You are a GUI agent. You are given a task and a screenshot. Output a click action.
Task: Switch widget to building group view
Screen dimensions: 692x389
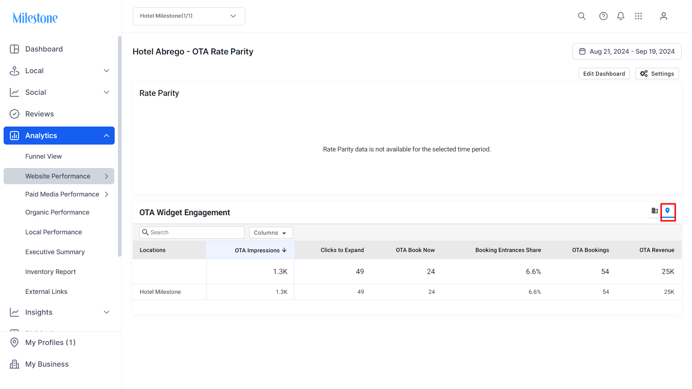[655, 211]
